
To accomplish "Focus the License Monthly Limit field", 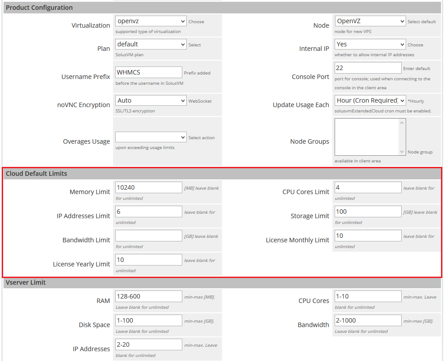I will tap(368, 236).
